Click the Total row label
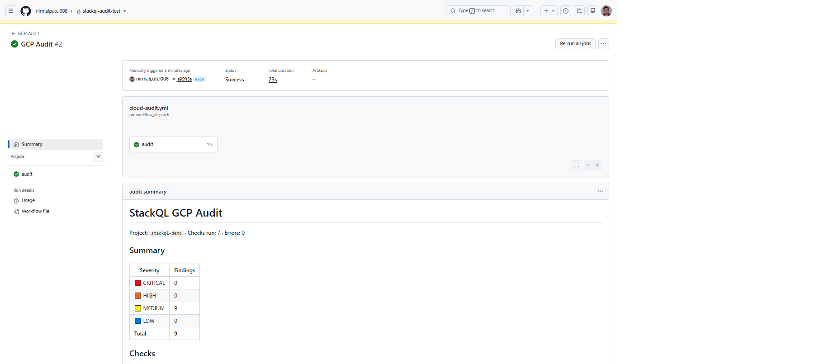Screen dimensions: 814x364 [x=140, y=334]
